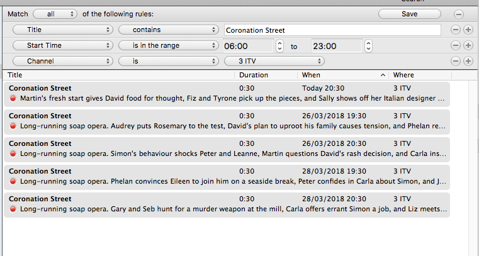
Task: Click the 06:00 start time field
Action: [x=249, y=46]
